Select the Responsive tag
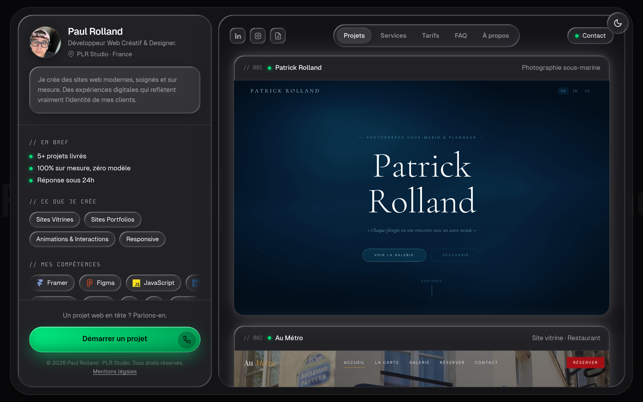Viewport: 643px width, 402px height. 142,239
